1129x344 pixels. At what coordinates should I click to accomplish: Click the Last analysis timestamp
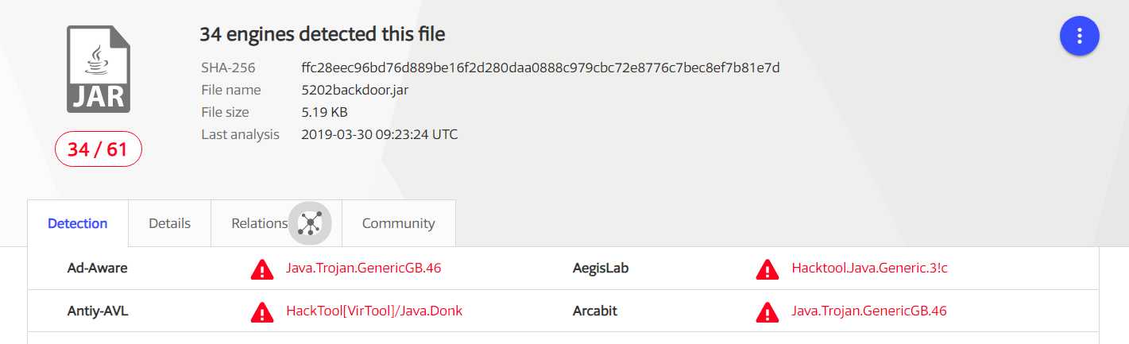(x=380, y=134)
